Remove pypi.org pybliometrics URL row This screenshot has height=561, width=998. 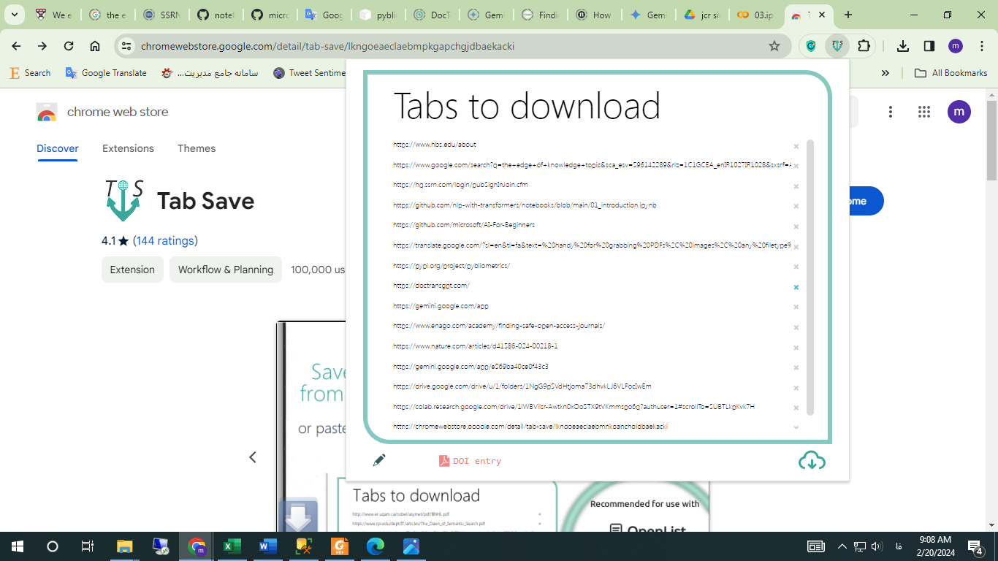tap(796, 267)
